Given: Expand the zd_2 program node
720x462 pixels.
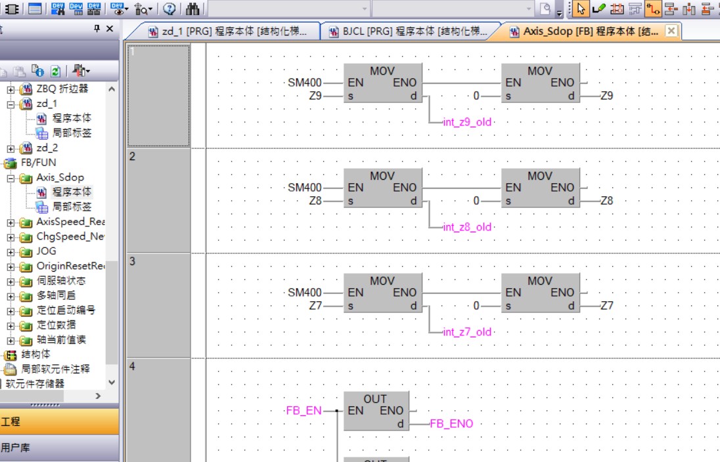Looking at the screenshot, I should (x=11, y=148).
